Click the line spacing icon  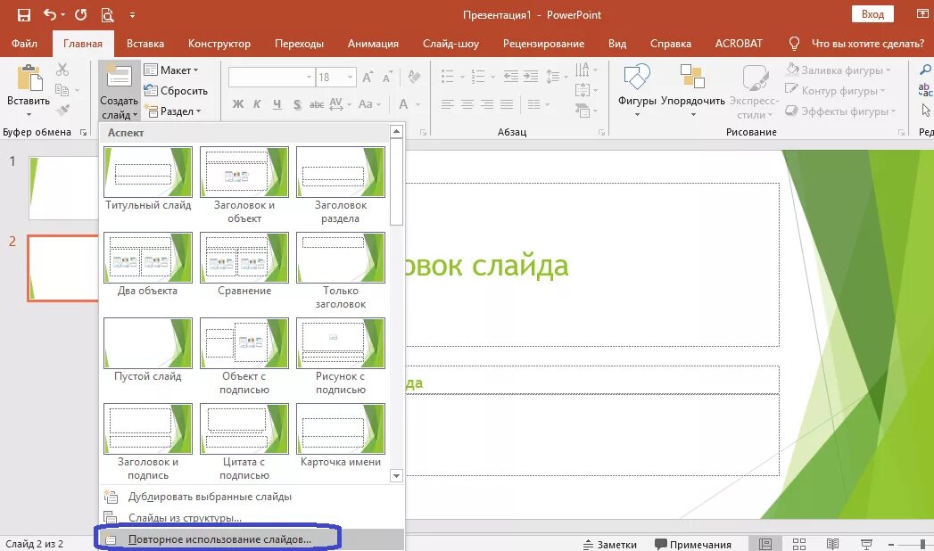[552, 76]
